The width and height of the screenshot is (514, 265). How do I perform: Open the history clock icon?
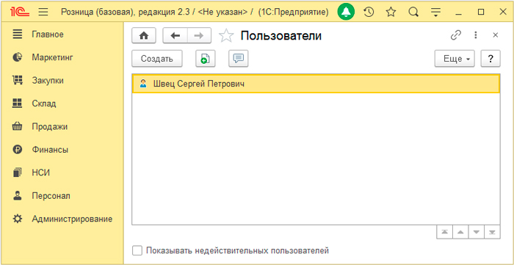(x=369, y=12)
